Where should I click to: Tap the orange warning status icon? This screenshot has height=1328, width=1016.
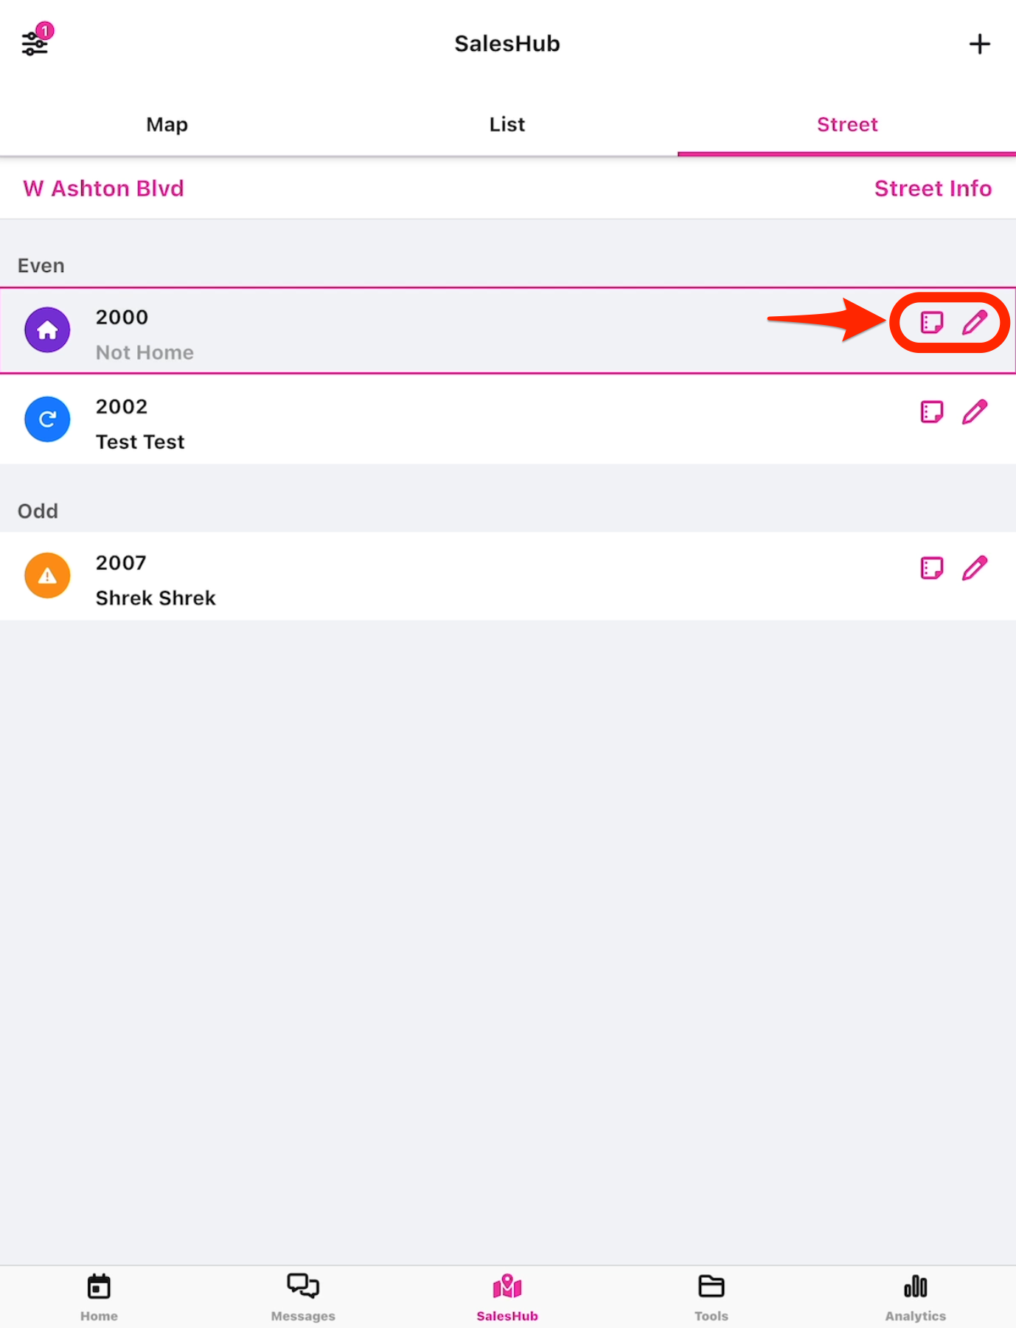47,576
